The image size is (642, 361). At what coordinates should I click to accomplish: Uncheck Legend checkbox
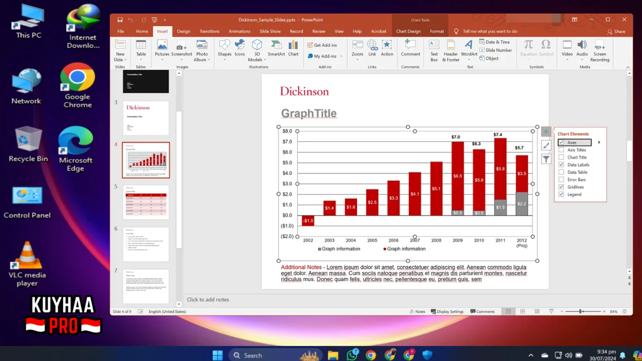click(561, 194)
